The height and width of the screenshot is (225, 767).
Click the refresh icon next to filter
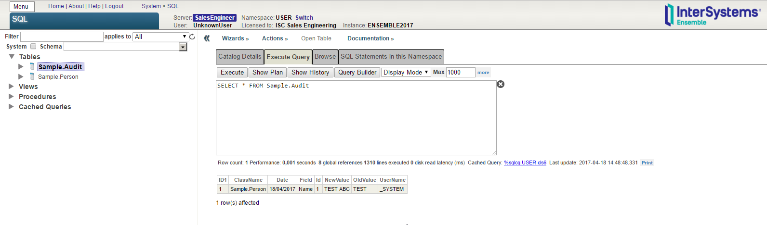click(192, 37)
